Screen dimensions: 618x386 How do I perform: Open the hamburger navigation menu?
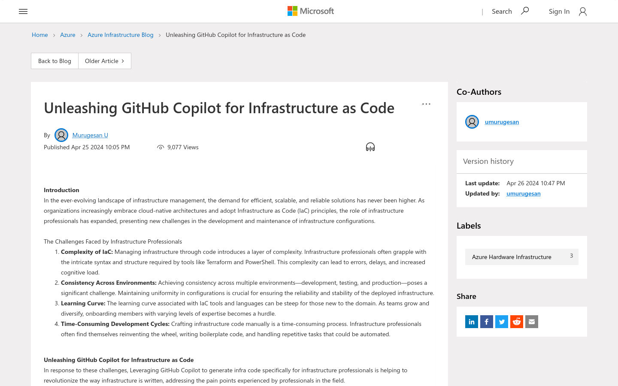pos(23,12)
